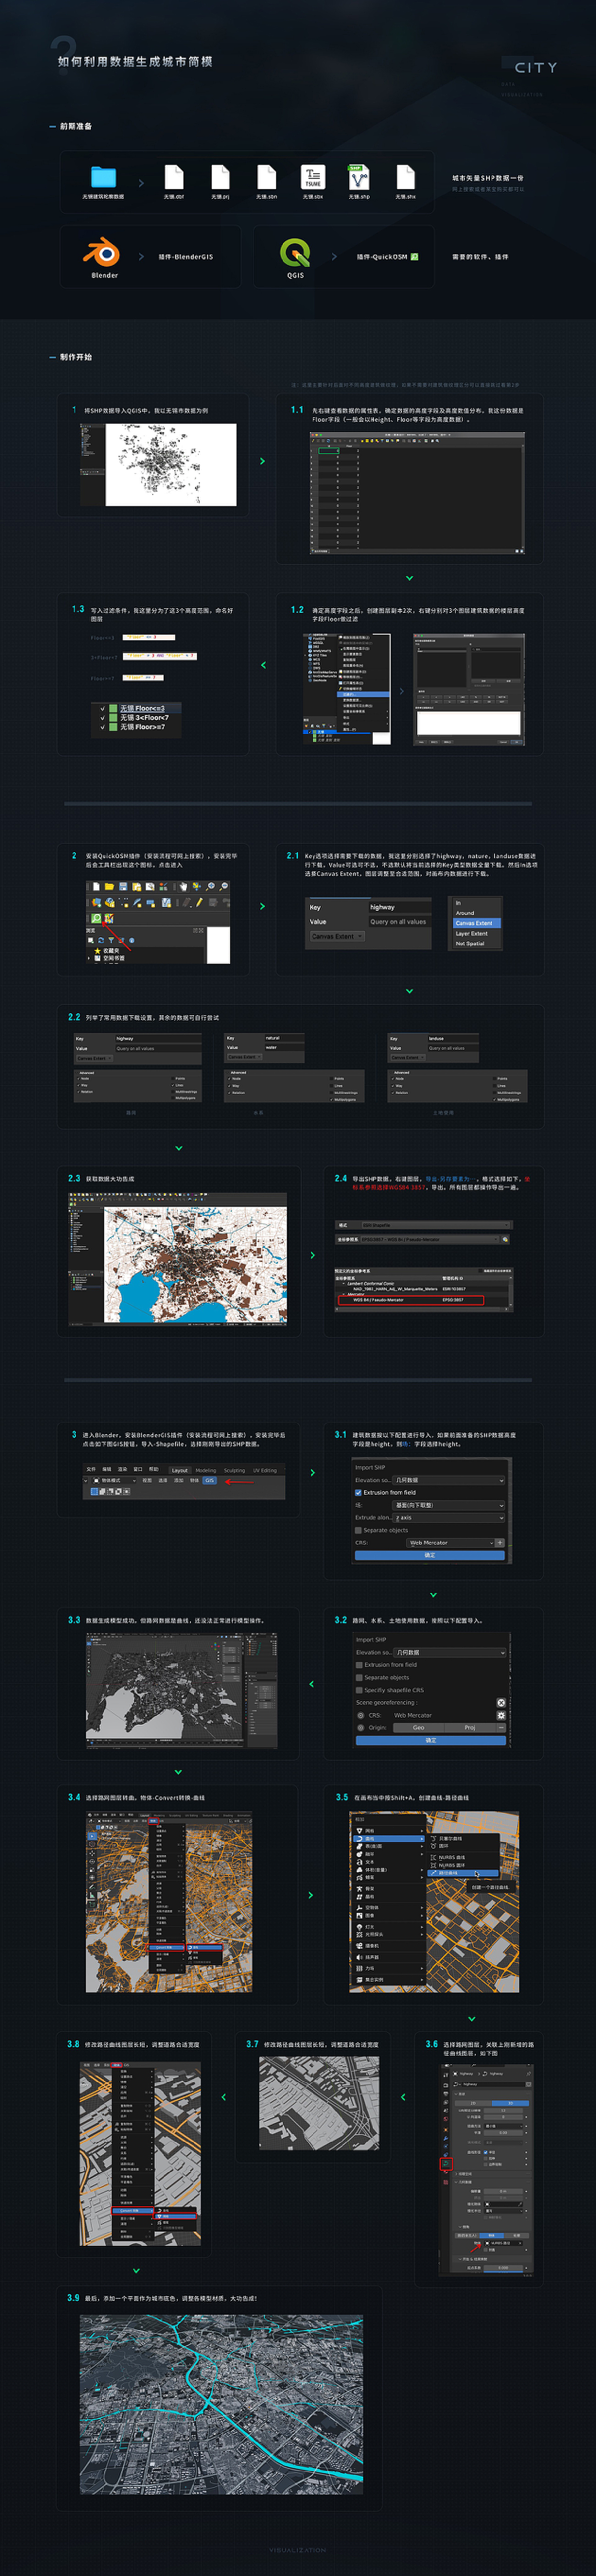
Task: Select the 无锡.prj file icon
Action: (220, 177)
